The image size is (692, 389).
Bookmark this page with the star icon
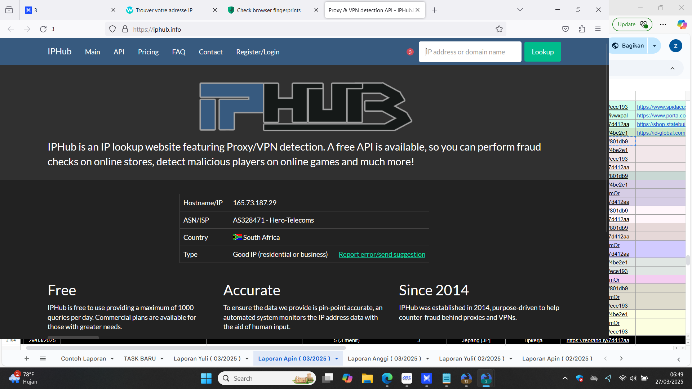pyautogui.click(x=499, y=29)
